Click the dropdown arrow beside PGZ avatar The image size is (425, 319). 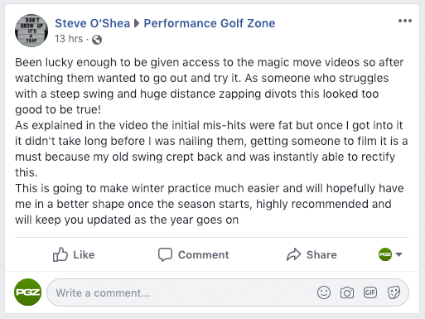tap(398, 254)
